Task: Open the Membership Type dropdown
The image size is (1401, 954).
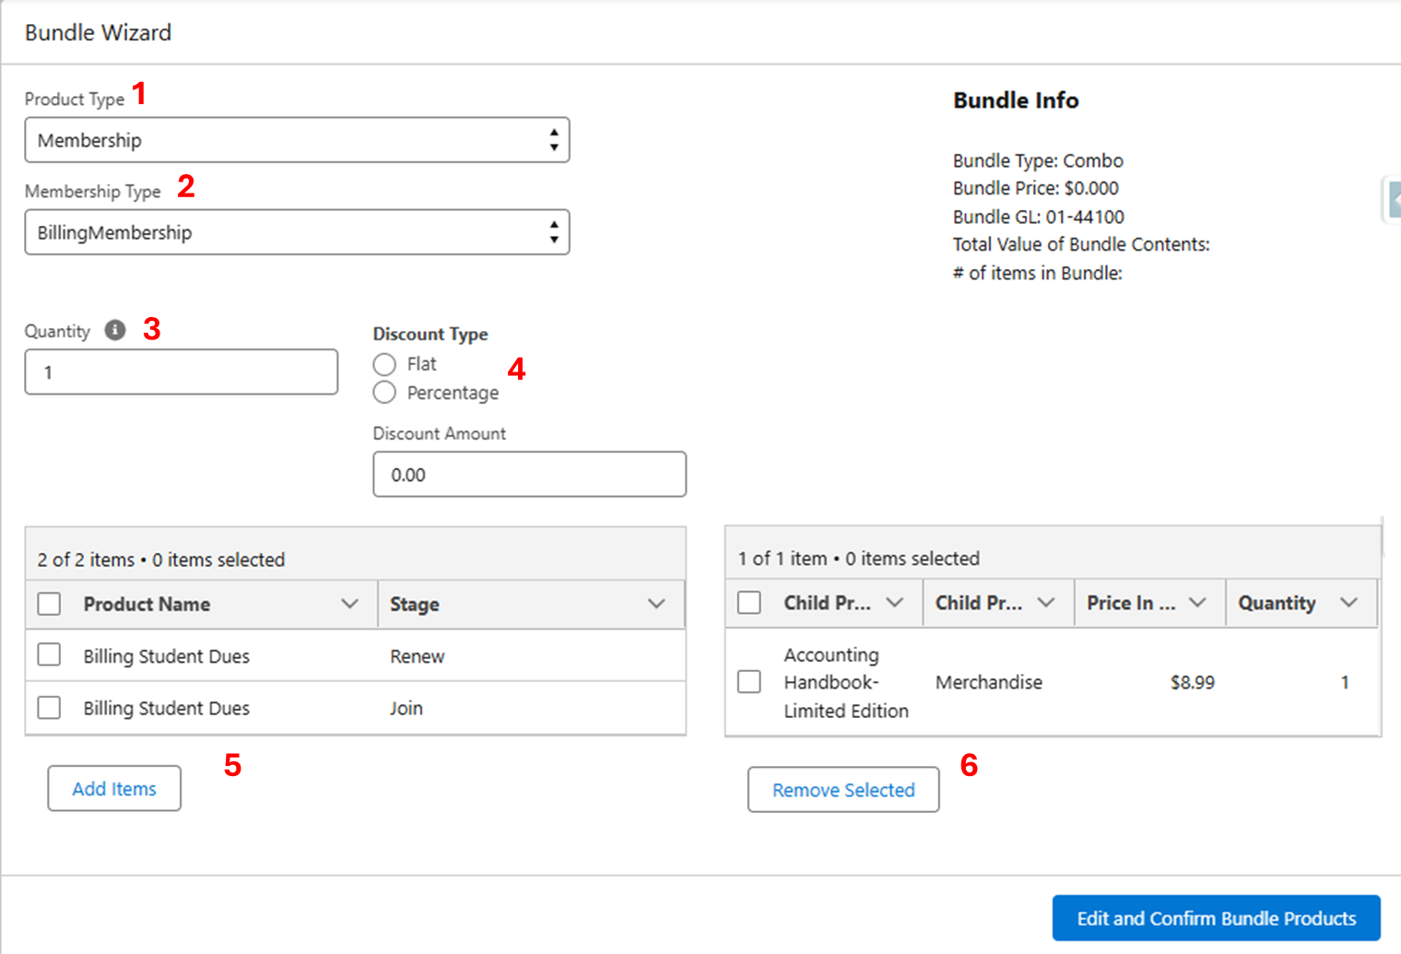Action: [297, 232]
